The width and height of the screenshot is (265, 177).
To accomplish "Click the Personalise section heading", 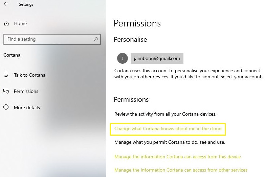I will [130, 39].
